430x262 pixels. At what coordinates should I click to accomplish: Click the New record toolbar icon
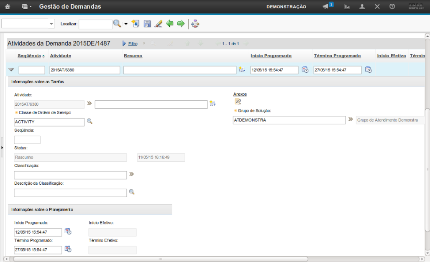pyautogui.click(x=136, y=24)
